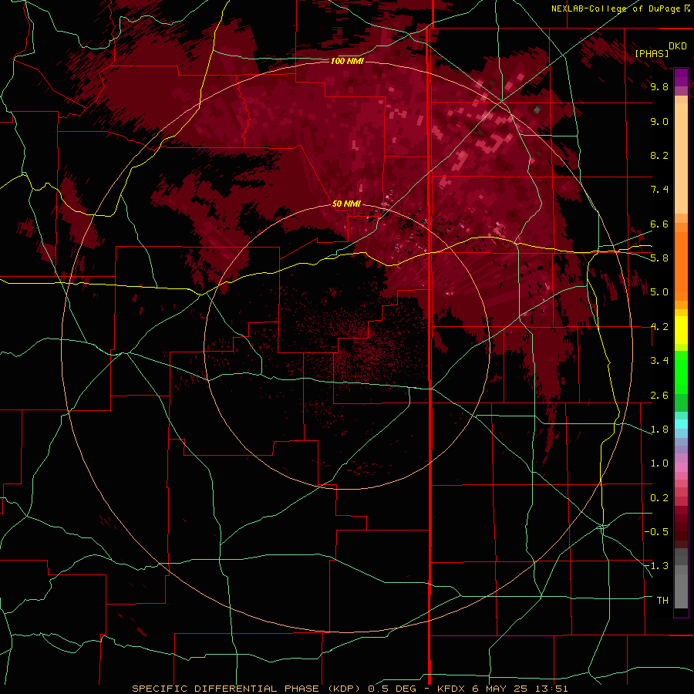Click the 7.4 legend value
694x694 pixels.
coord(659,190)
